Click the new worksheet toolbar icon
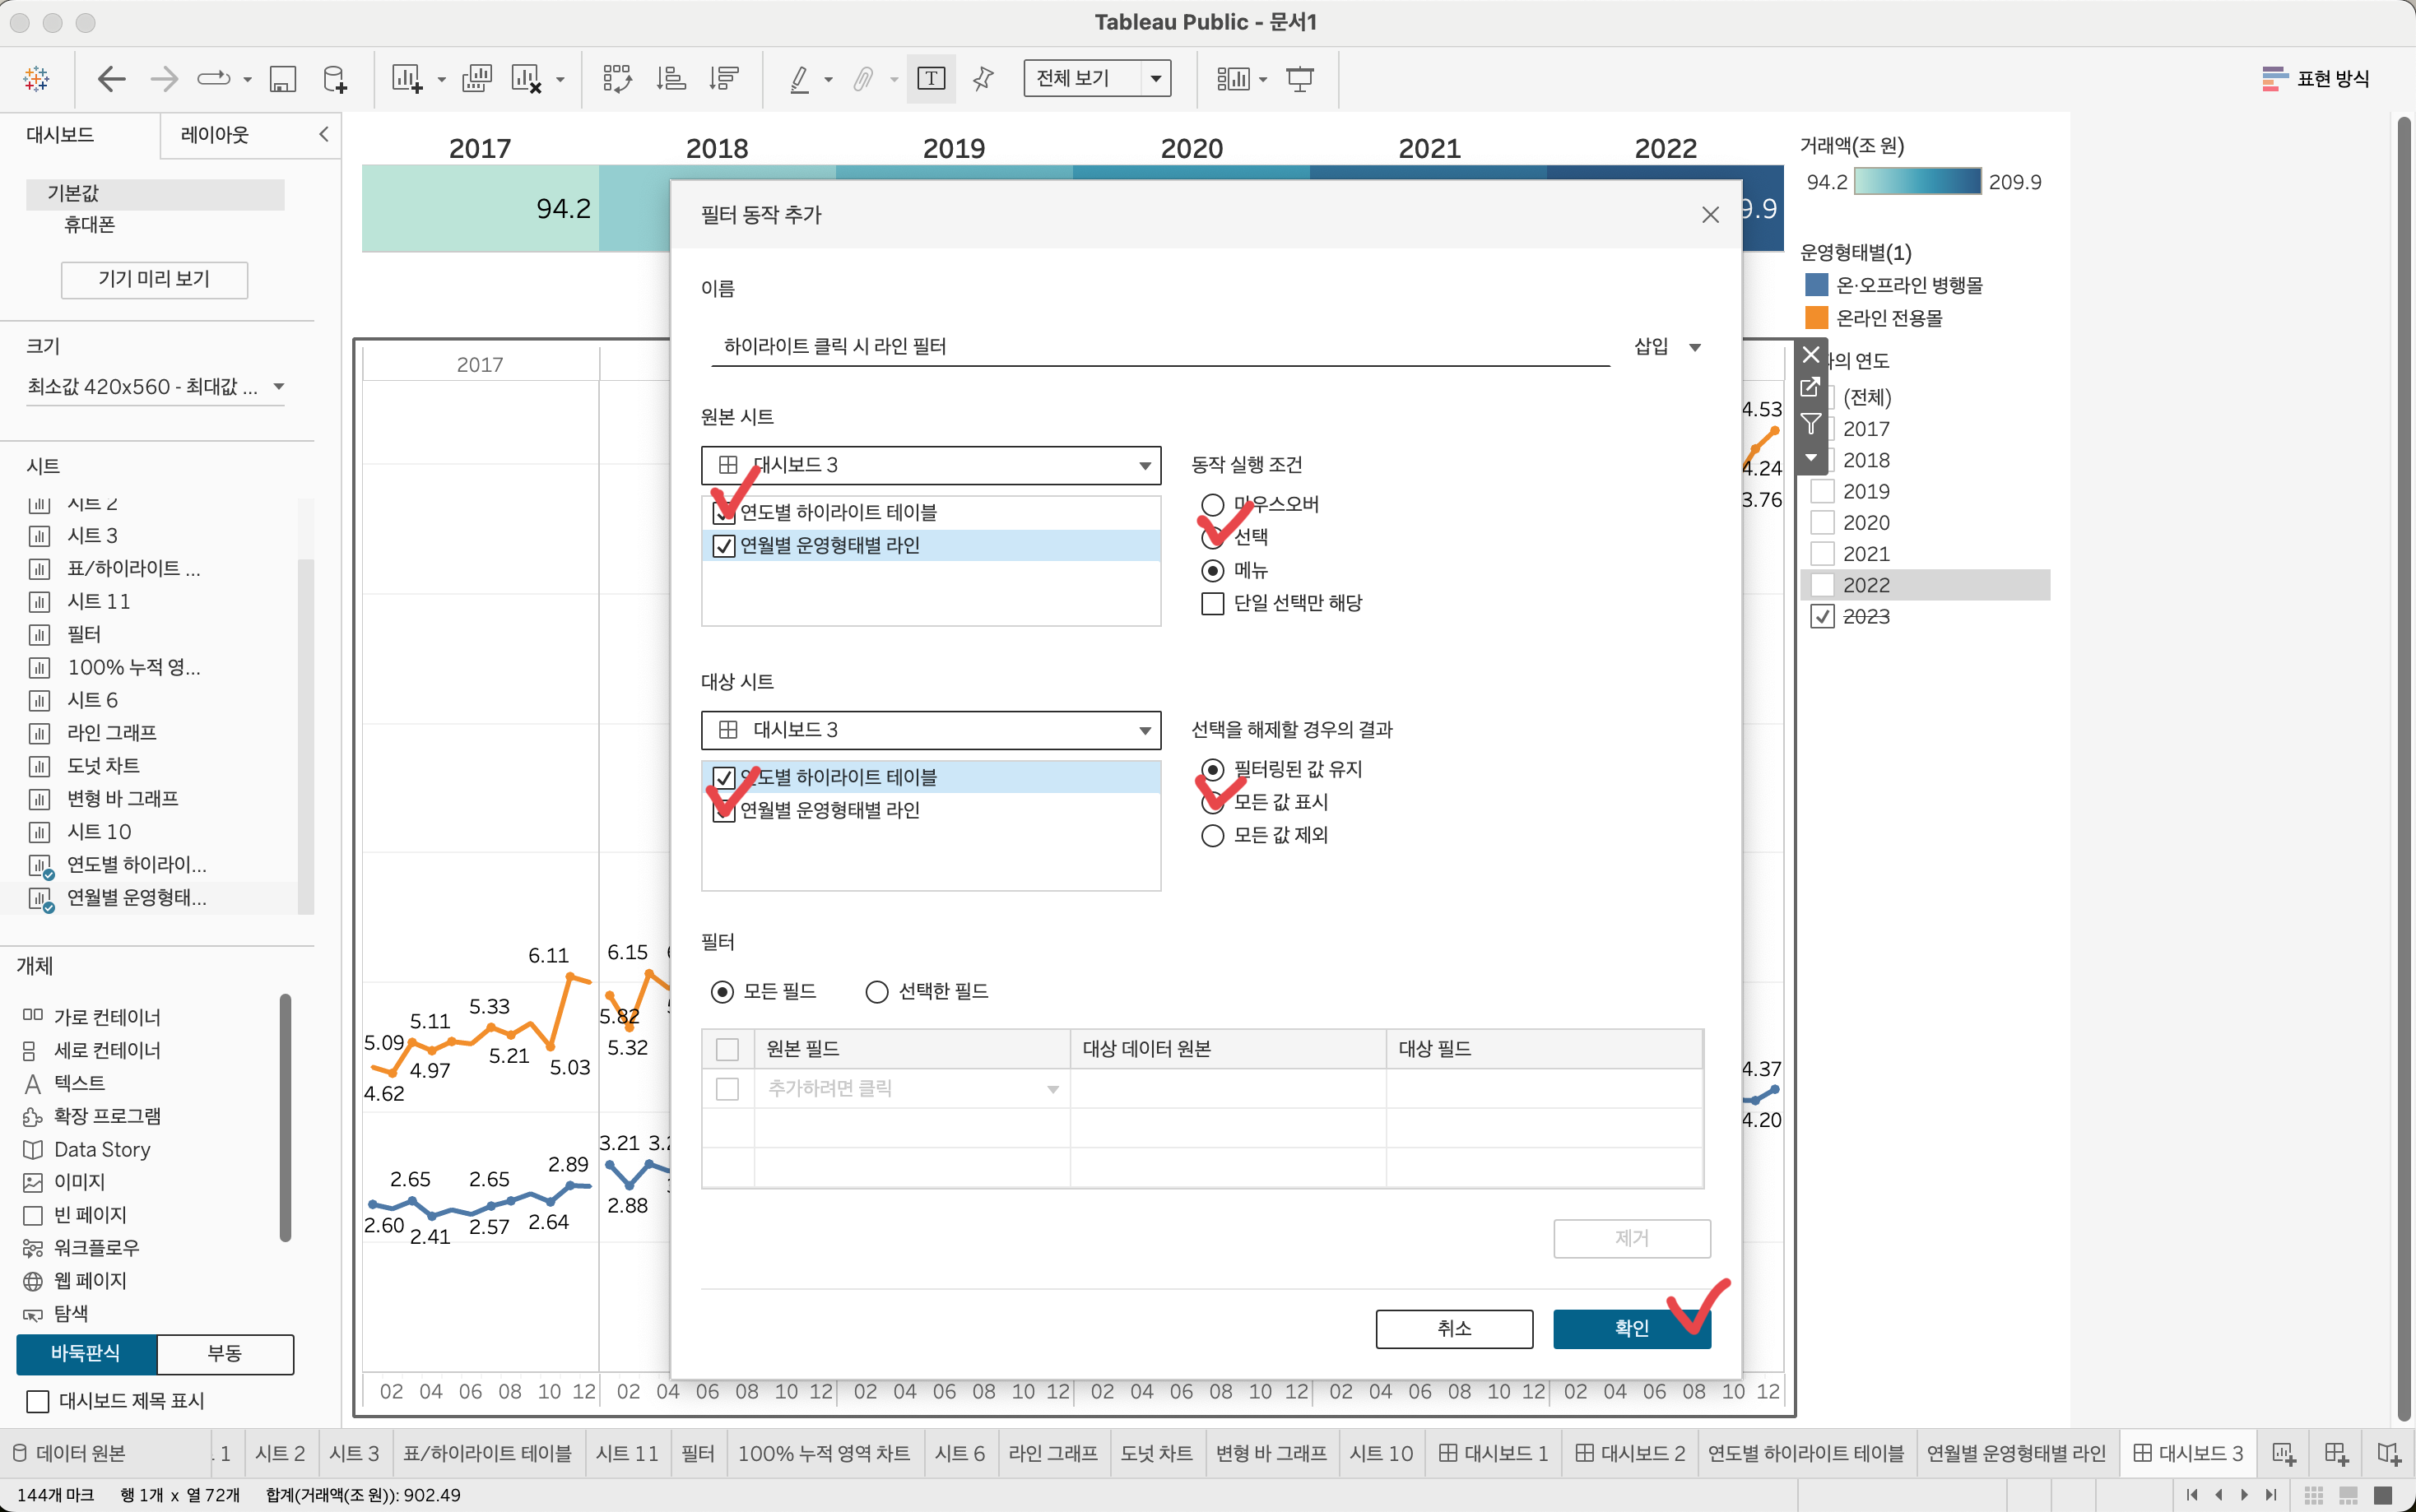The image size is (2416, 1512). (x=406, y=79)
